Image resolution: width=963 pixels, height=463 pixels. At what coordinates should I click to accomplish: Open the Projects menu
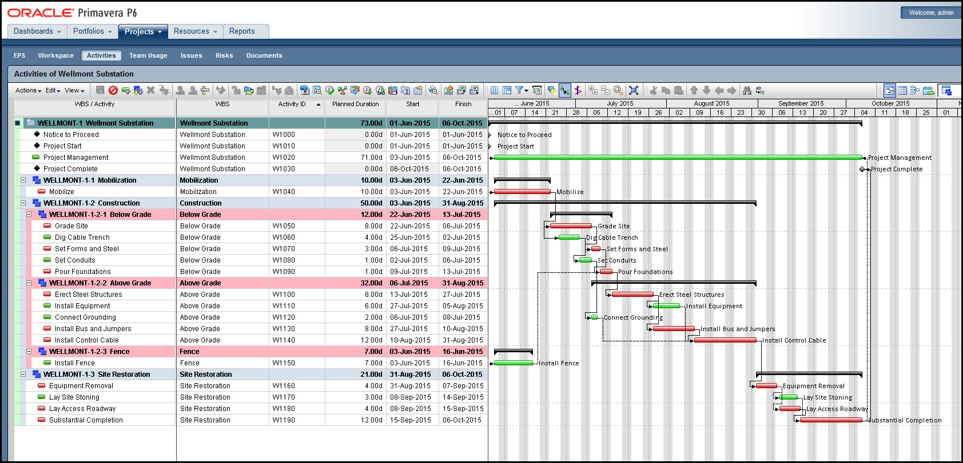click(x=143, y=31)
